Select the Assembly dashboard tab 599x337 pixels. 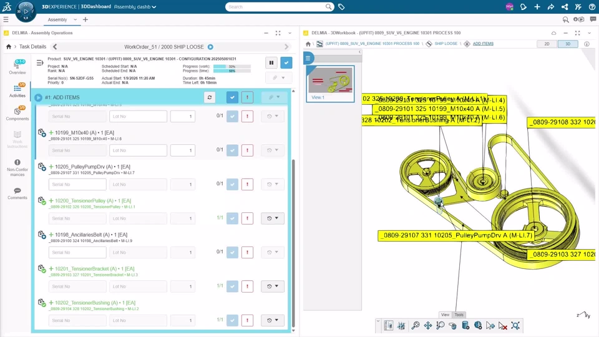pos(57,19)
